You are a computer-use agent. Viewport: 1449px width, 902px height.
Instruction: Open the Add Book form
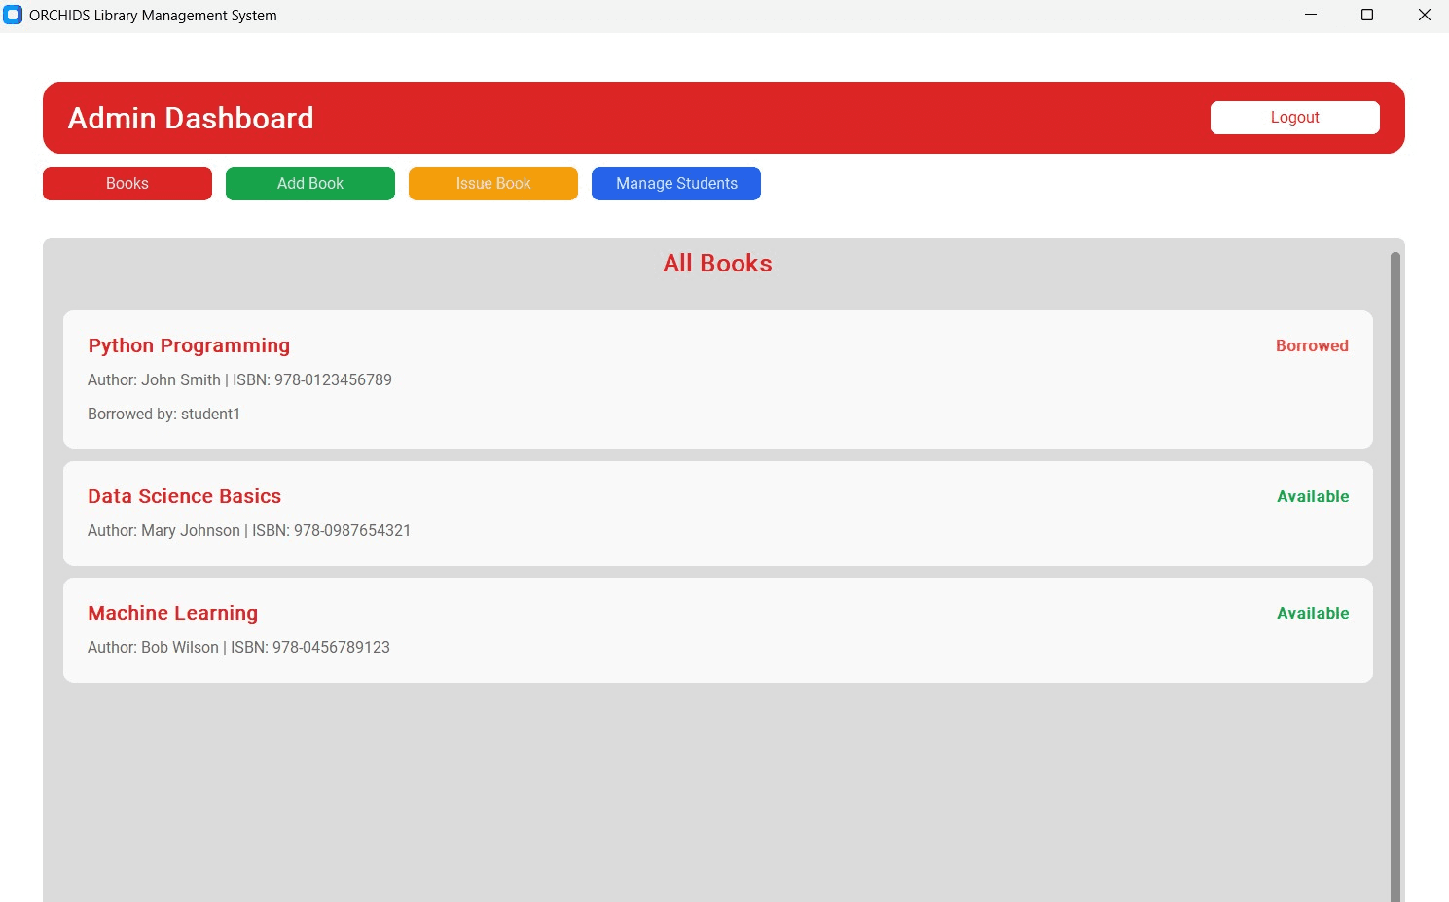[310, 184]
